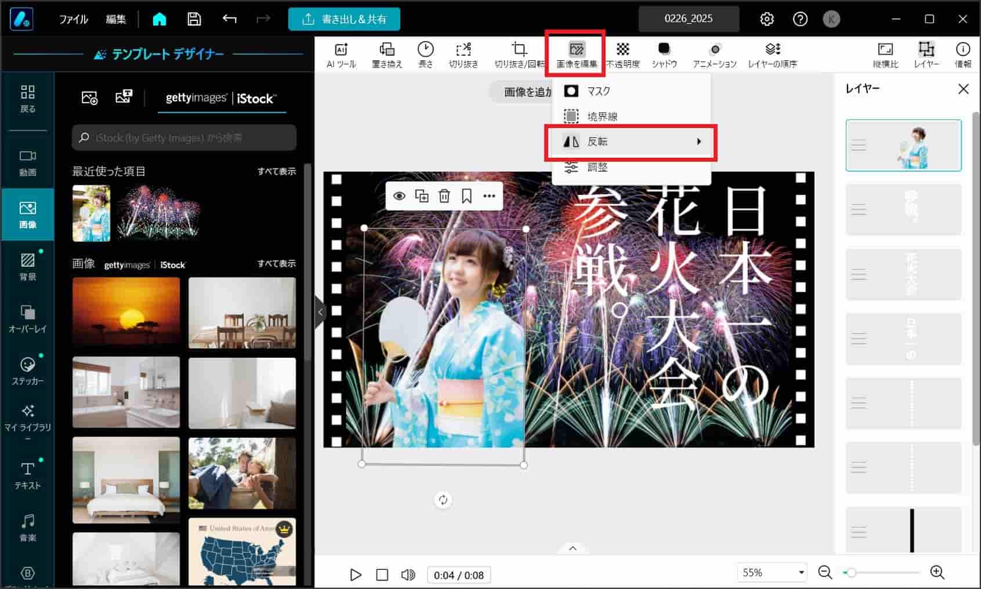Open the help question mark icon
This screenshot has height=589, width=981.
800,19
